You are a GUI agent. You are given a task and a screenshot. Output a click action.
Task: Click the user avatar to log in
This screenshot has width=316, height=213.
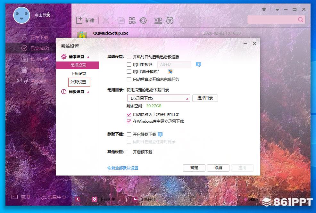tap(22, 15)
